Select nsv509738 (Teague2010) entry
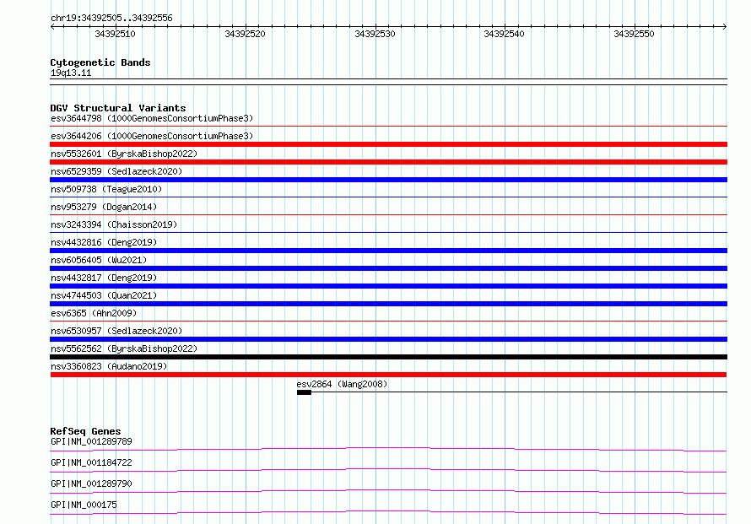751x524 pixels. pos(106,189)
